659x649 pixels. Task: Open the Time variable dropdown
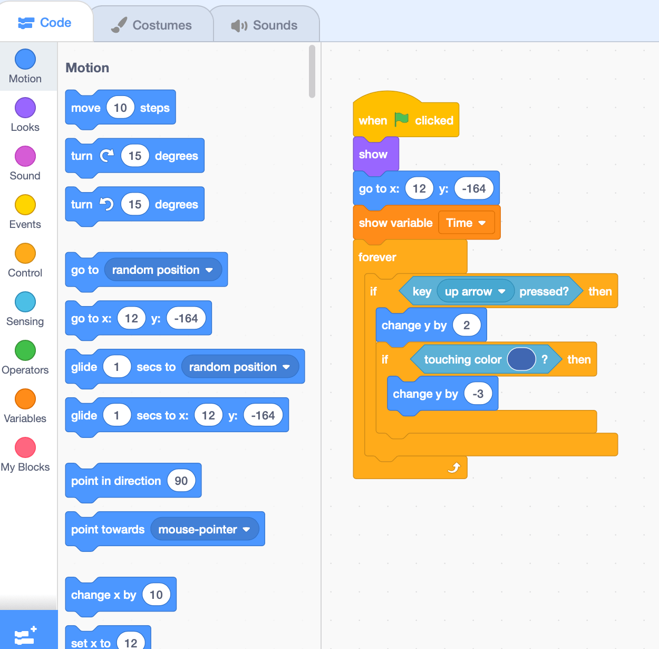click(467, 223)
